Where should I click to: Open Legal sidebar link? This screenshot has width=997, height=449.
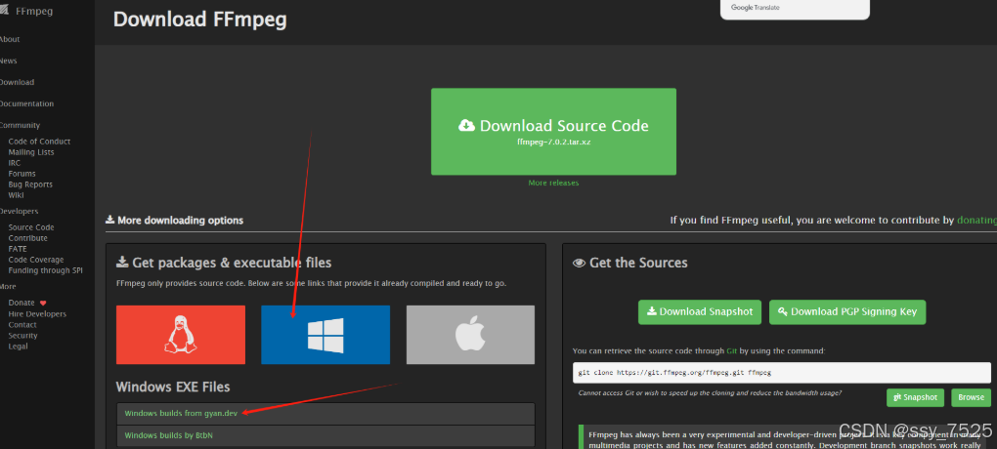(x=18, y=347)
